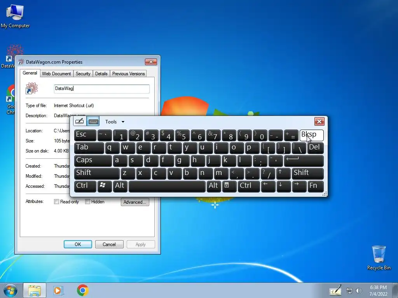Open the Security tab
The width and height of the screenshot is (398, 298).
(x=83, y=74)
